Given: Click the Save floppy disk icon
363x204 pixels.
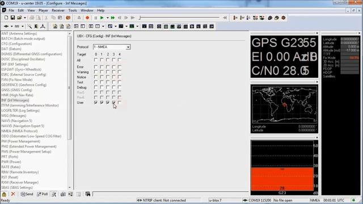Looking at the screenshot, I should tap(12, 18).
